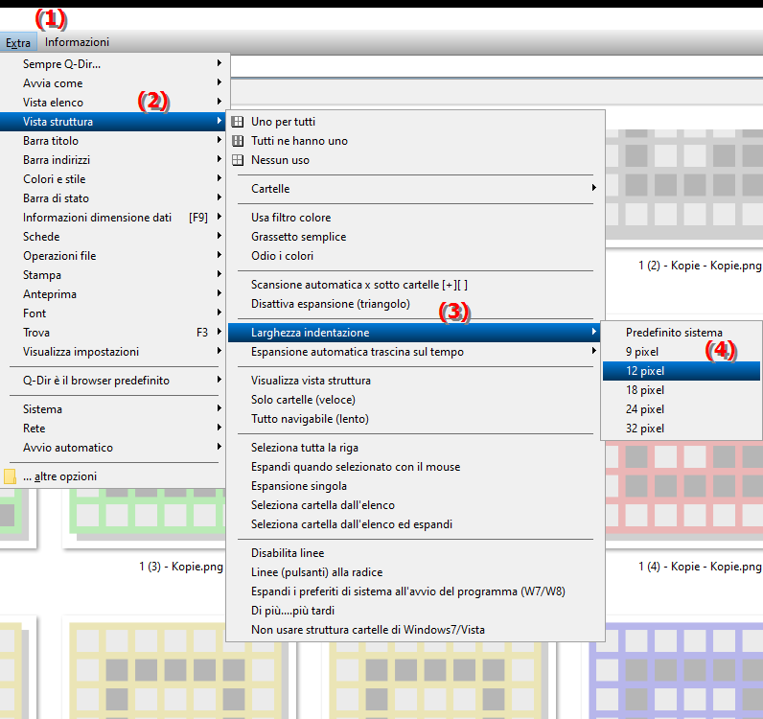Toggle 'Espandi quando selezionato con il mouse'
The width and height of the screenshot is (763, 719).
[415, 467]
